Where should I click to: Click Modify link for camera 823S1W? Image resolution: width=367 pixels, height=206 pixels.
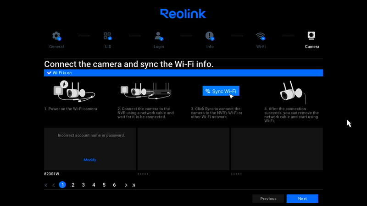point(90,160)
